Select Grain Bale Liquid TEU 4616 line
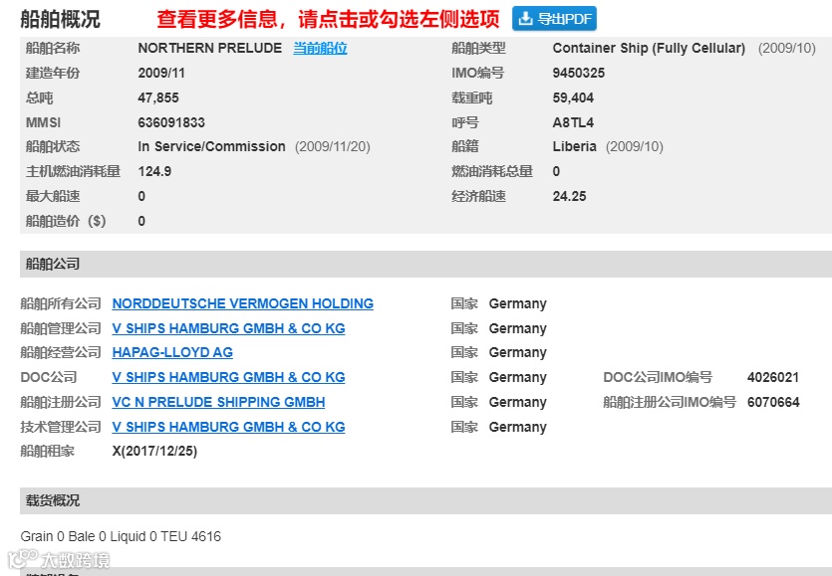 tap(121, 536)
